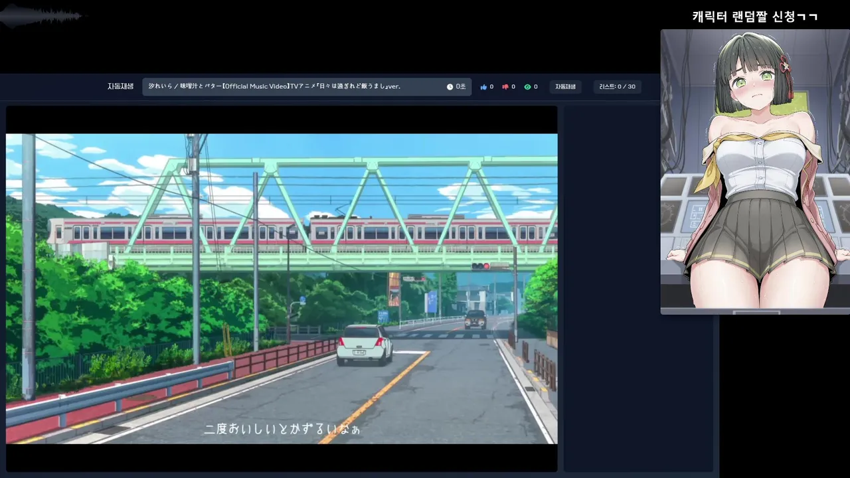The image size is (850, 478).
Task: Click the thumbs-up like icon
Action: click(x=483, y=87)
